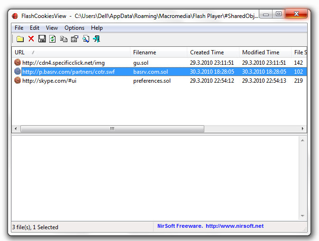Image resolution: width=319 pixels, height=241 pixels.
Task: Click the red X delete cookies icon
Action: tap(31, 39)
